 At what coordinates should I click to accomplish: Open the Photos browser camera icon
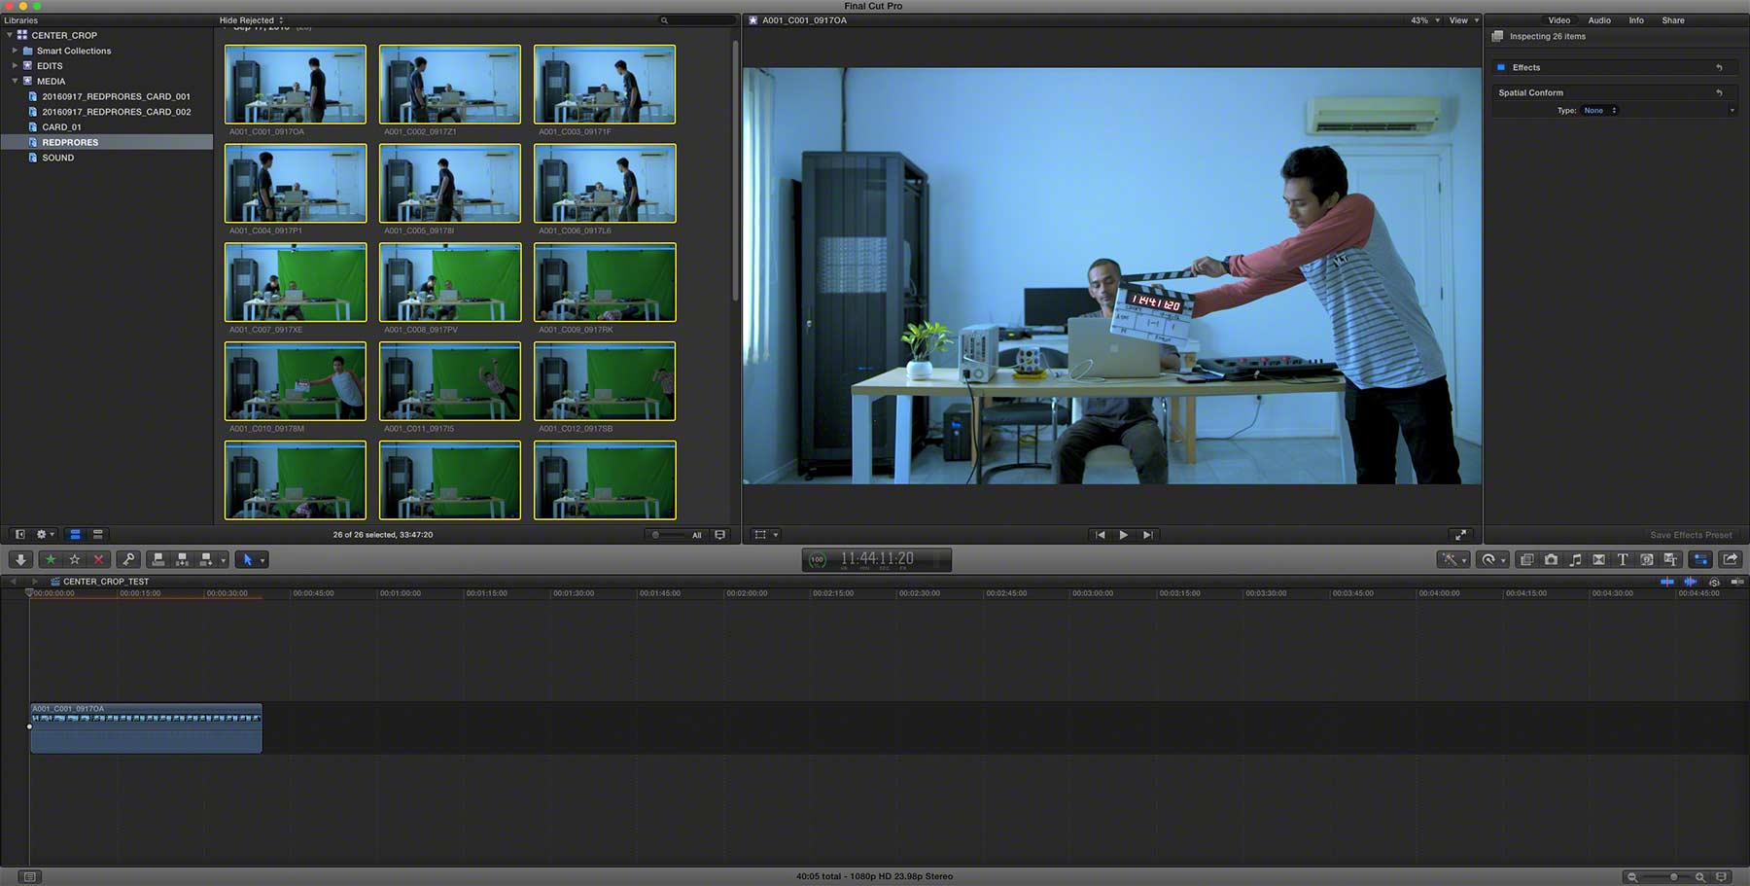[1551, 559]
